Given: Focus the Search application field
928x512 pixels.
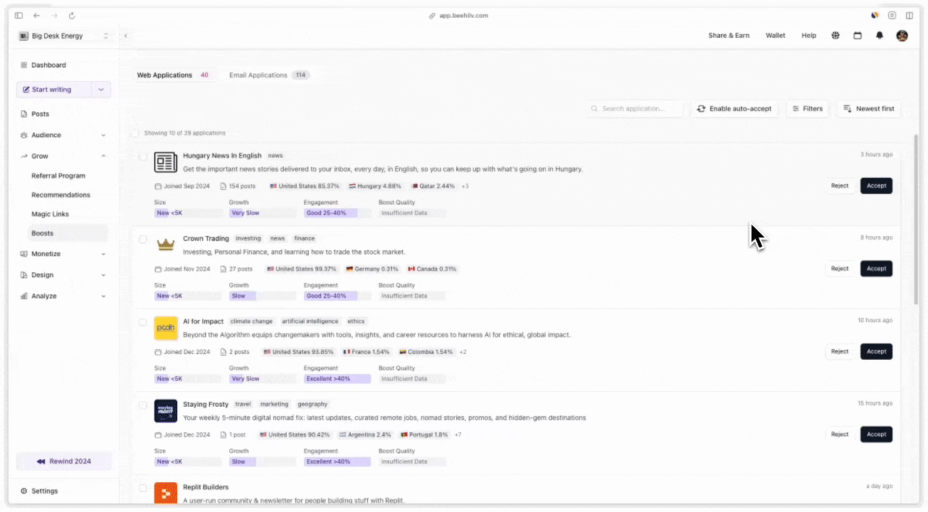Looking at the screenshot, I should [x=636, y=109].
